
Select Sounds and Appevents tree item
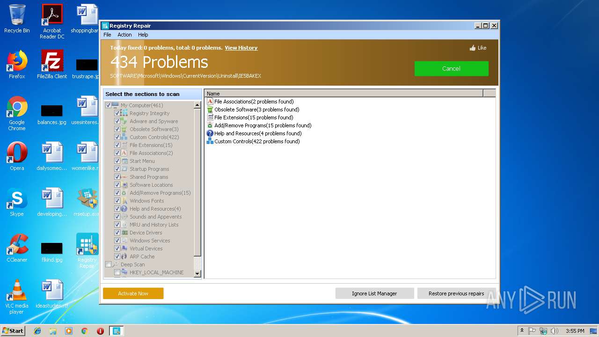click(155, 217)
